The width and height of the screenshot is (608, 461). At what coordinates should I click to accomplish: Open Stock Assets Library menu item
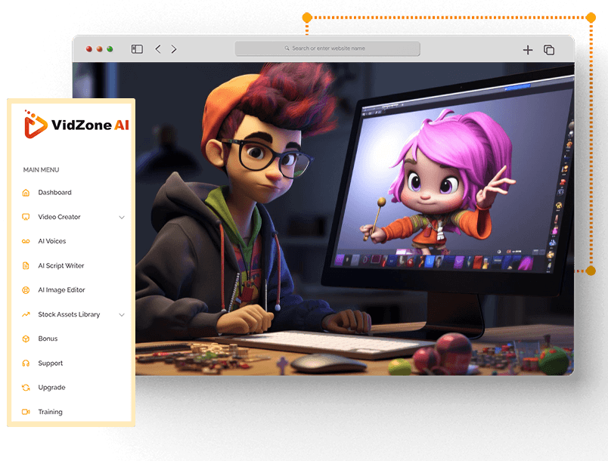[x=69, y=314]
